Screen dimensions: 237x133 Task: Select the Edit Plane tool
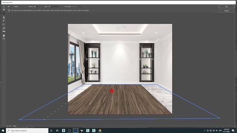[4, 7]
